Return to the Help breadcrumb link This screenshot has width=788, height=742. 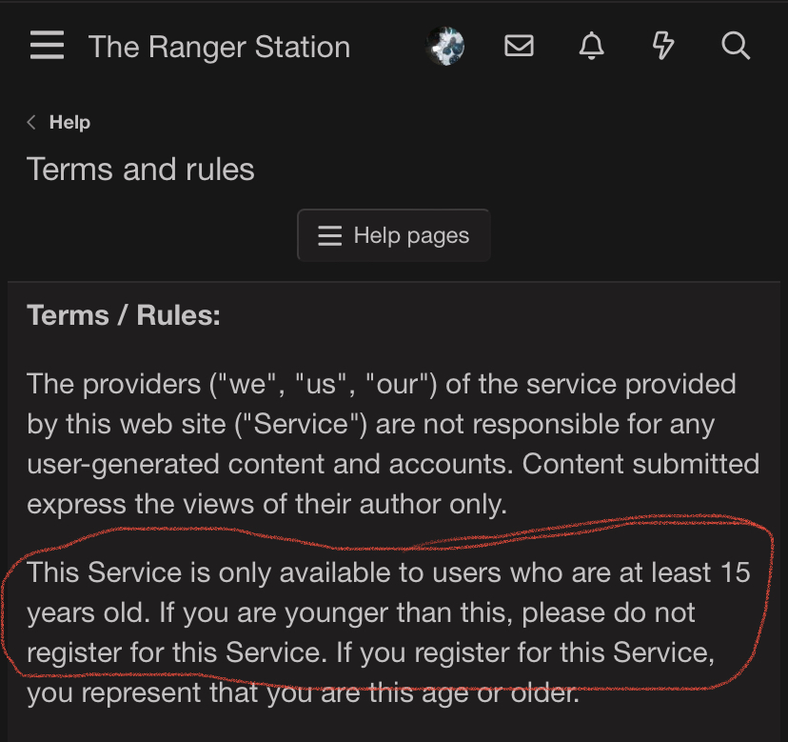[69, 122]
